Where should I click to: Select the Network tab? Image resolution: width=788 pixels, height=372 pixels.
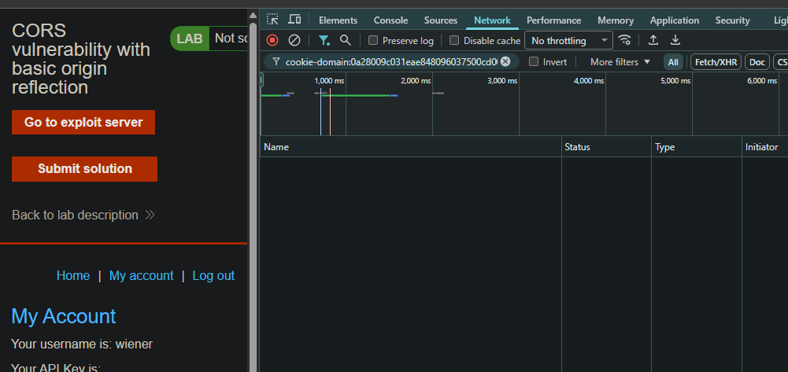(492, 20)
